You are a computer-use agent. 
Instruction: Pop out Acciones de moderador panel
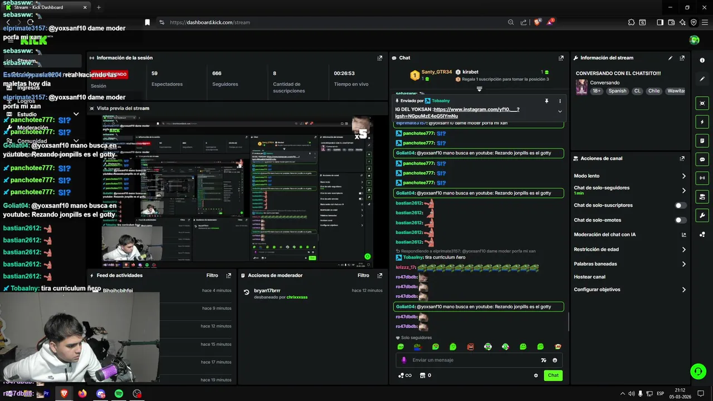pyautogui.click(x=380, y=276)
